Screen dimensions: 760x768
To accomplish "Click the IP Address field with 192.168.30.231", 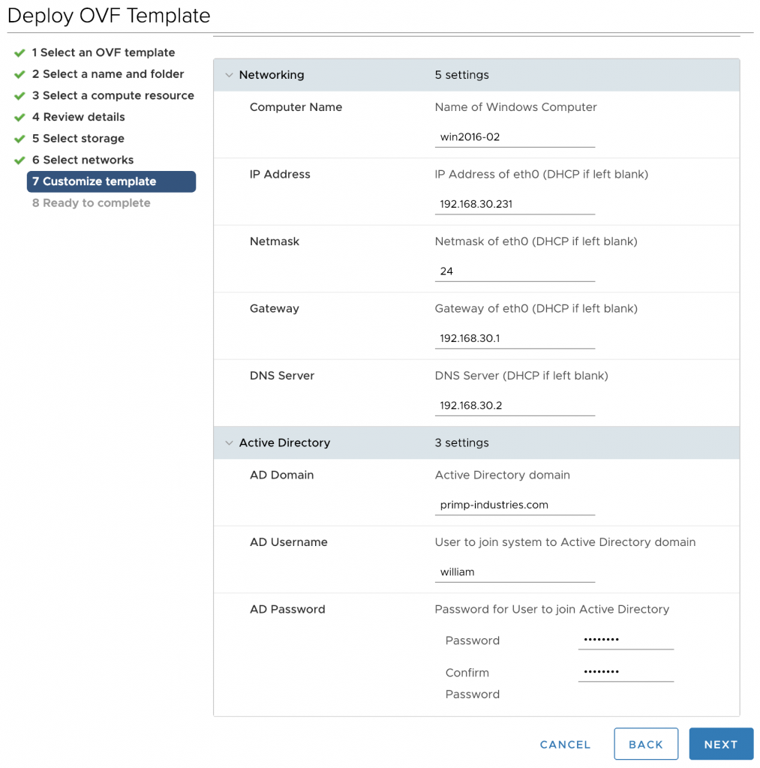I will (x=515, y=205).
